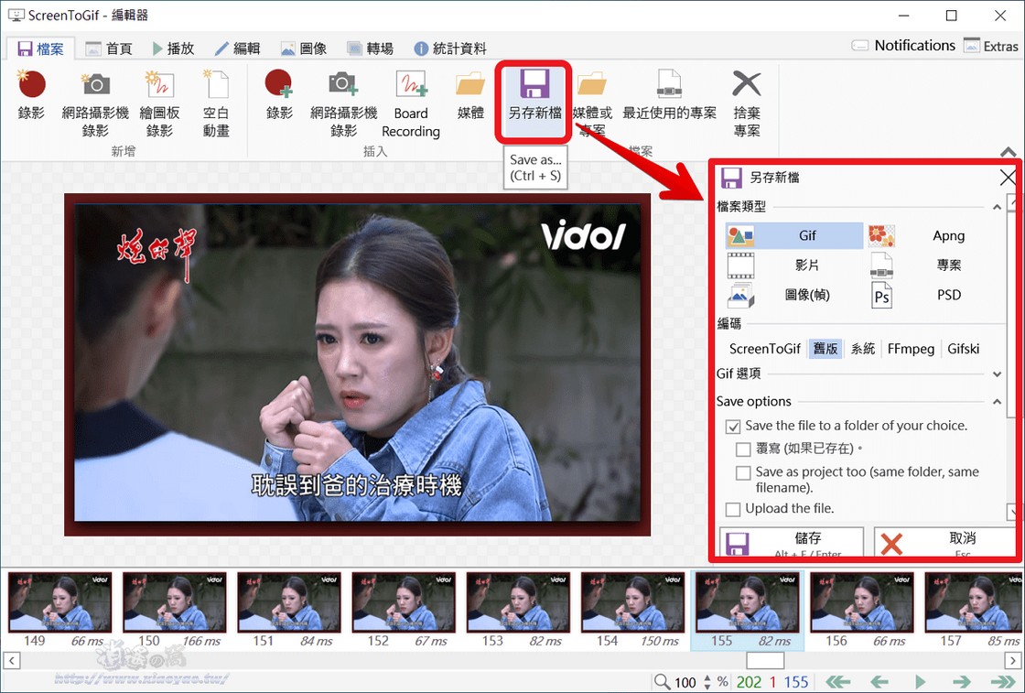The height and width of the screenshot is (693, 1025).
Task: Collapse the Save options section
Action: 997,401
